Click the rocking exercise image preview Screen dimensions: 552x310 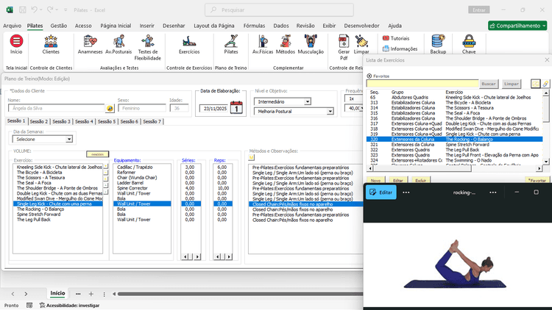tap(456, 264)
